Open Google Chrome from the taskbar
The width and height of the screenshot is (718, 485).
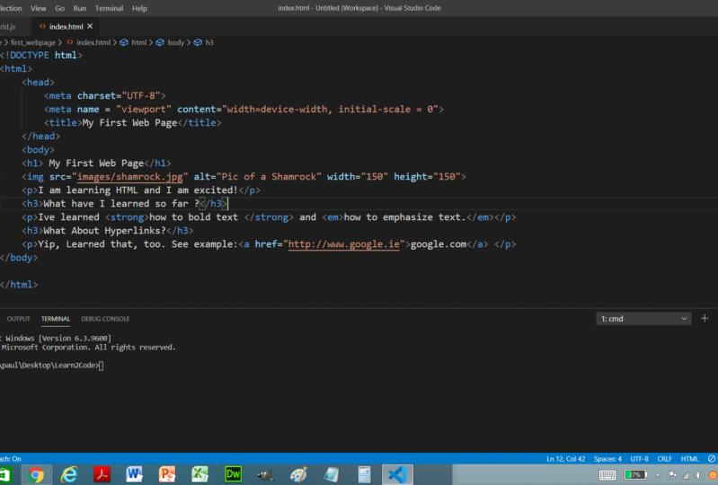click(36, 474)
